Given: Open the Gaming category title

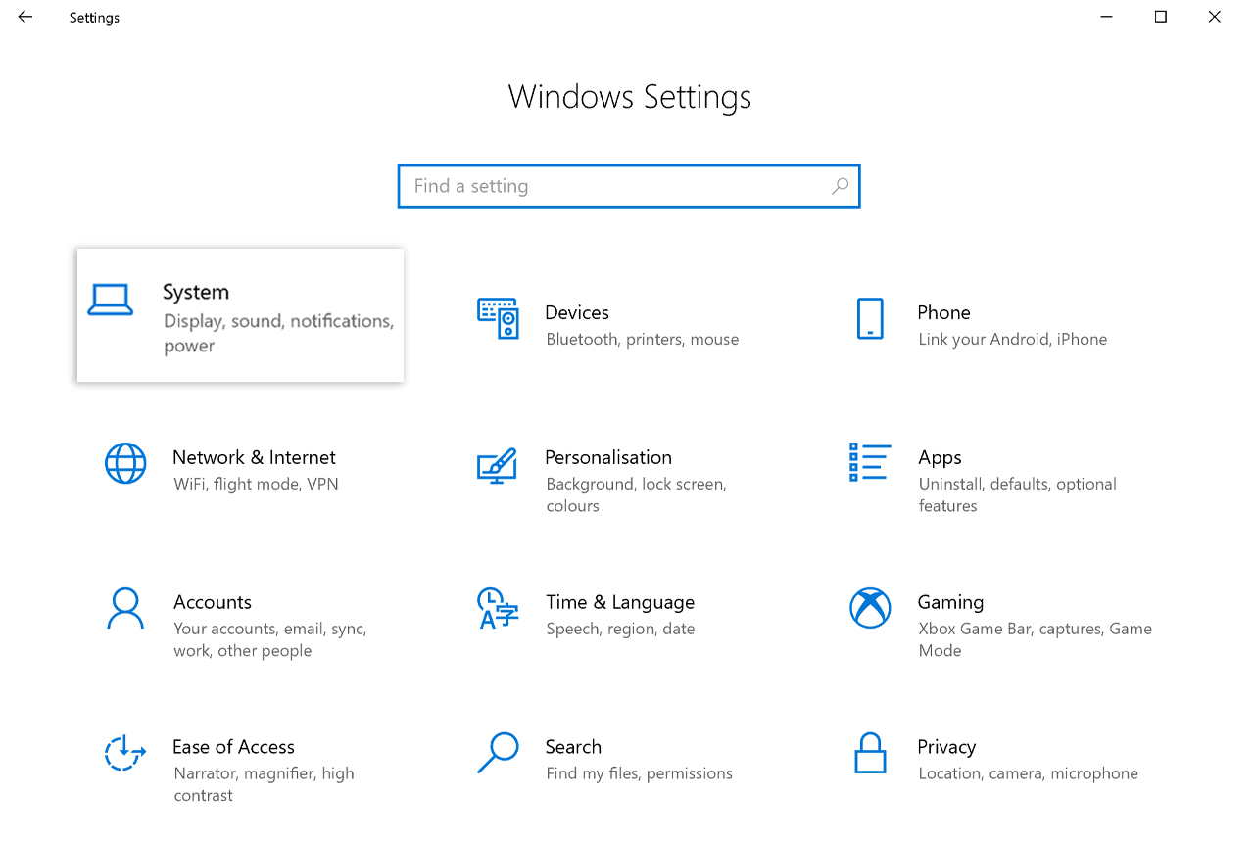Looking at the screenshot, I should tap(950, 602).
